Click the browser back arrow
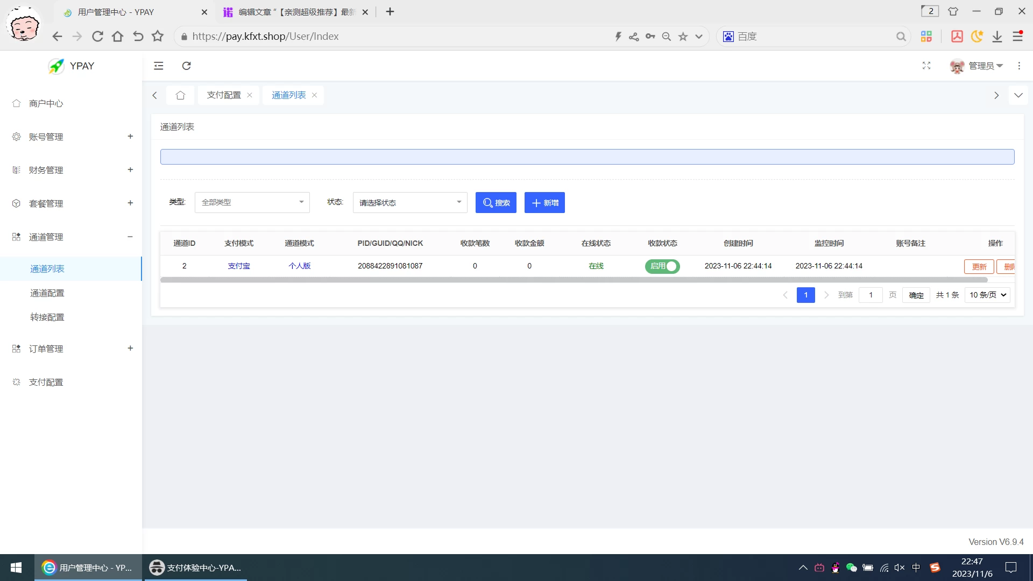The image size is (1033, 581). pyautogui.click(x=57, y=36)
